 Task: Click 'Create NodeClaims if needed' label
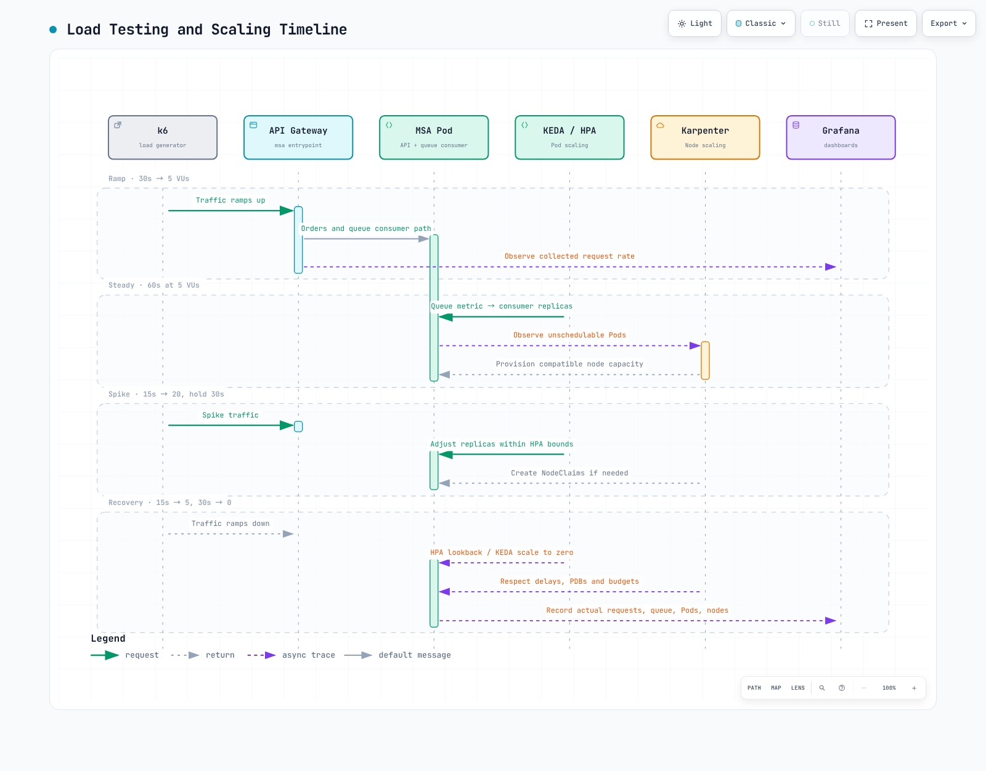569,473
